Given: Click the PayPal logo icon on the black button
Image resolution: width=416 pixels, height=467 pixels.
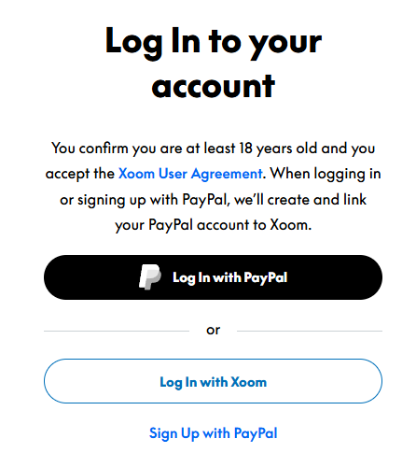Looking at the screenshot, I should [x=149, y=277].
